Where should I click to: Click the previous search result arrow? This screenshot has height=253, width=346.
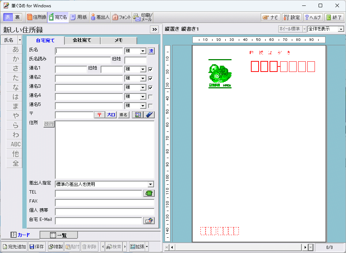click(103, 247)
